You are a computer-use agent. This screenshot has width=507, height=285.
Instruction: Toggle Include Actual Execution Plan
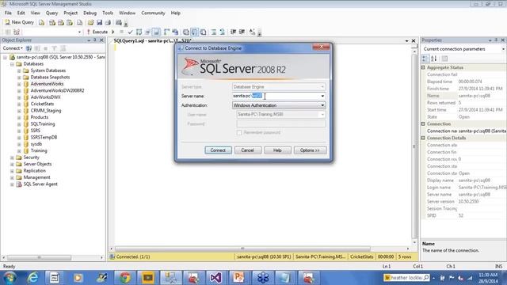[x=167, y=32]
